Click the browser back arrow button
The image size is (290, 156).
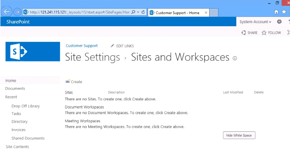[7, 12]
